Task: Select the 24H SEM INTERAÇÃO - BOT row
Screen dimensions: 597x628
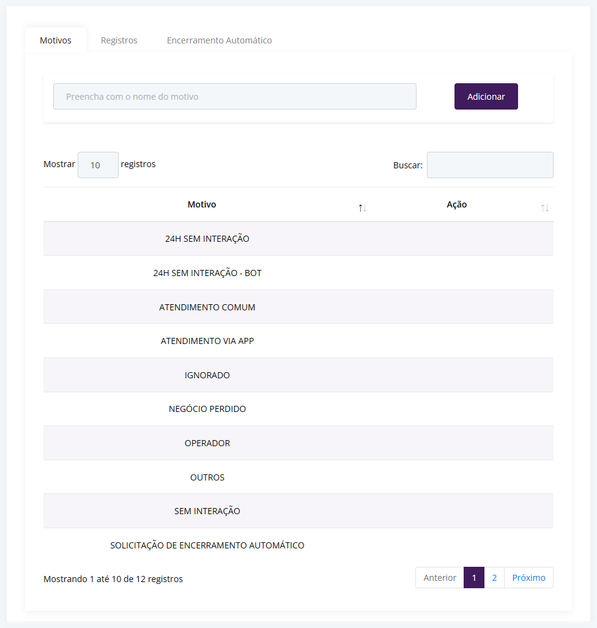Action: click(298, 273)
